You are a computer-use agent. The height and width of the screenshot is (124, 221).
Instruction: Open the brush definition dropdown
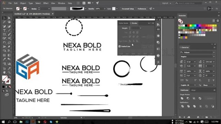click(86, 9)
